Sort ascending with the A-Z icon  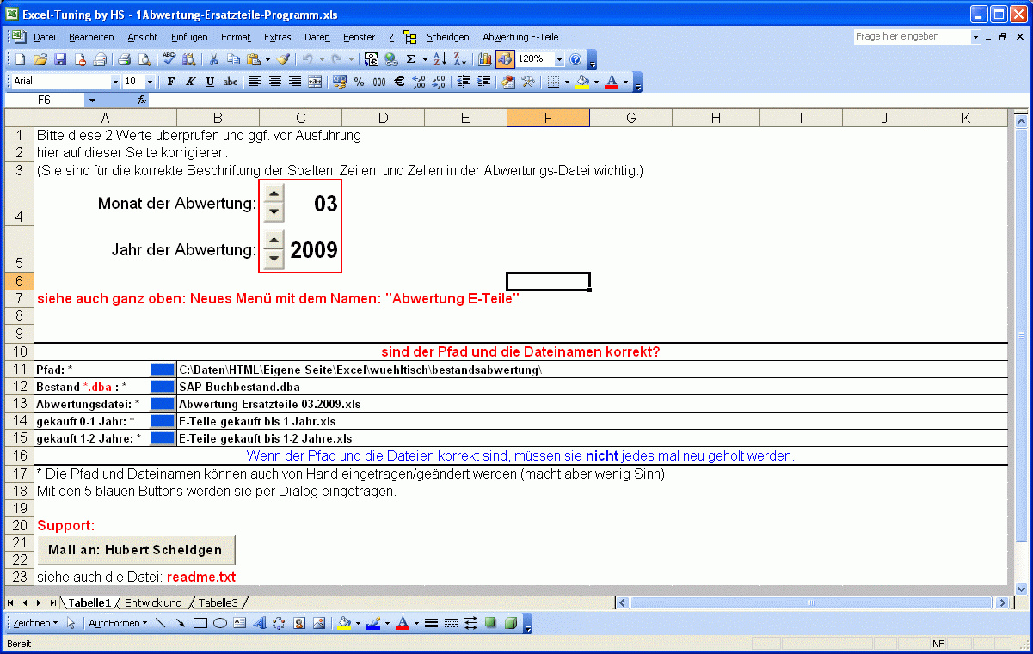440,59
